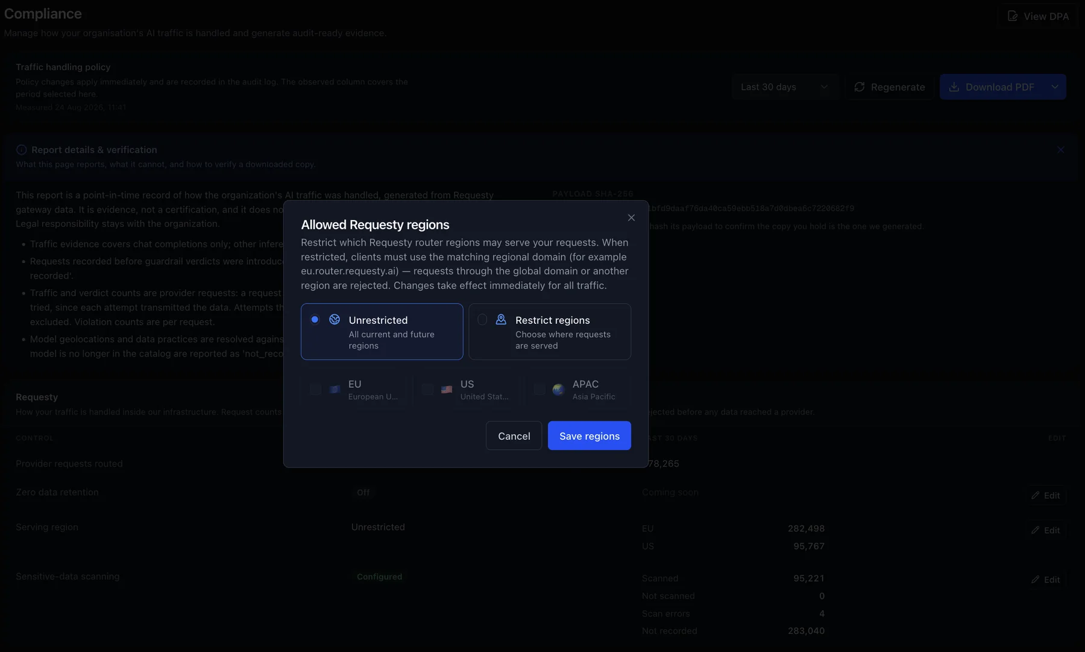Click the location pin icon beside Restrict regions
Image resolution: width=1085 pixels, height=652 pixels.
(x=501, y=320)
